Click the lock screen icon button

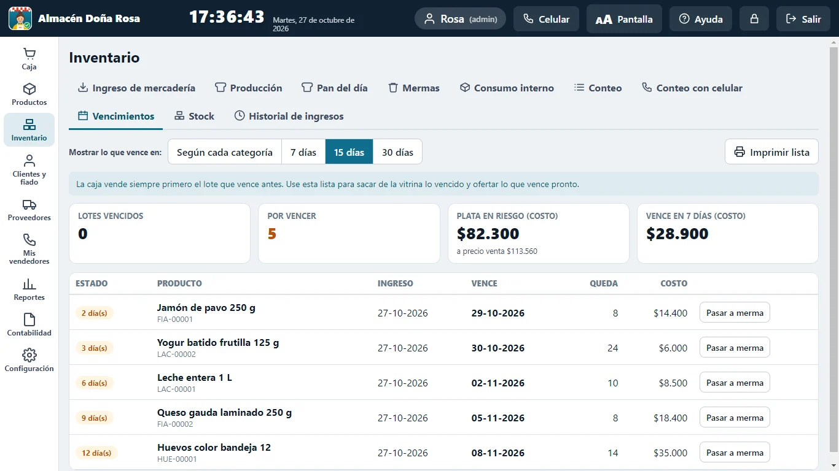(x=754, y=18)
